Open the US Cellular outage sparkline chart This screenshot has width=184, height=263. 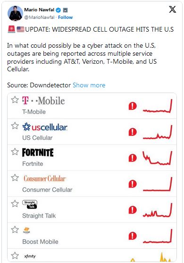pos(158,132)
